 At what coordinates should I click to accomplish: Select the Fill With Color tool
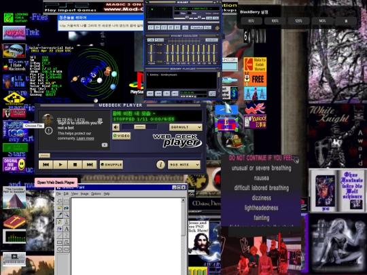67,208
